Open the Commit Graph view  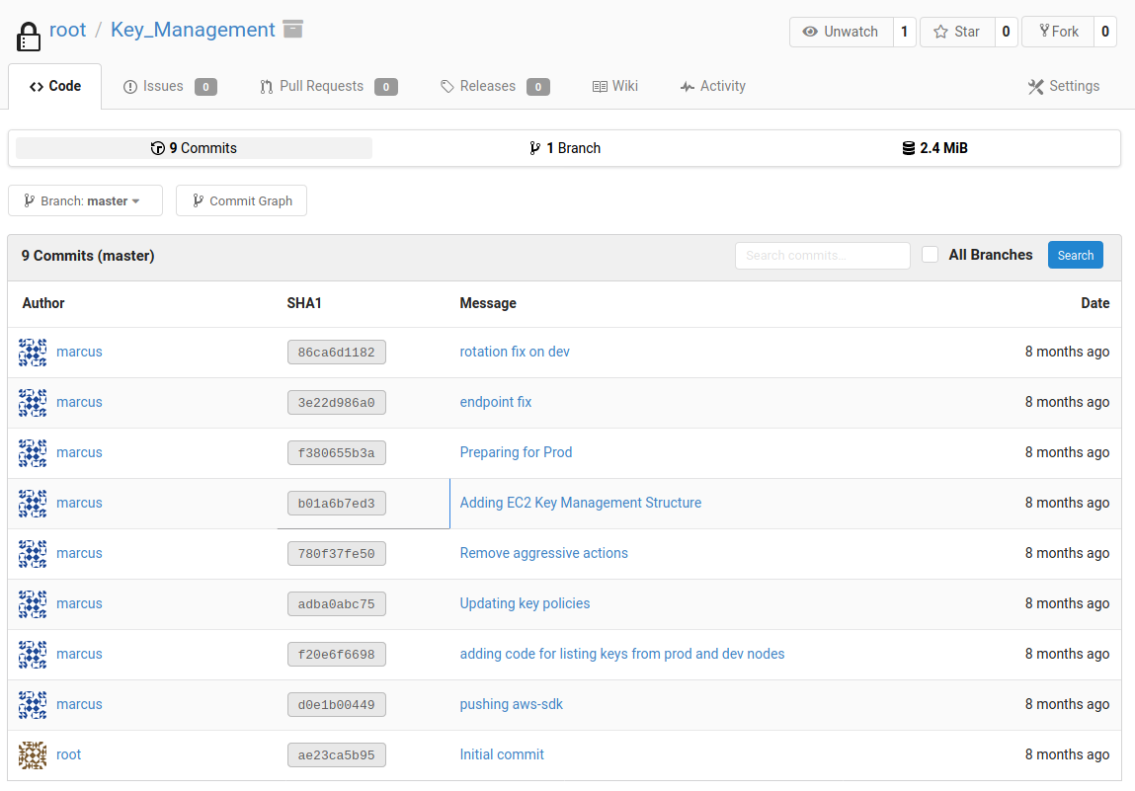(241, 200)
